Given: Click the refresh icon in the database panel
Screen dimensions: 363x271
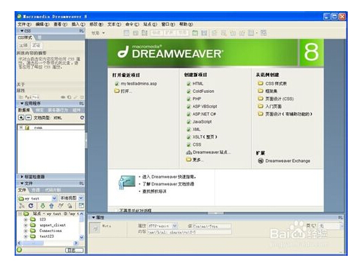Looking at the screenshot, I should [x=82, y=118].
